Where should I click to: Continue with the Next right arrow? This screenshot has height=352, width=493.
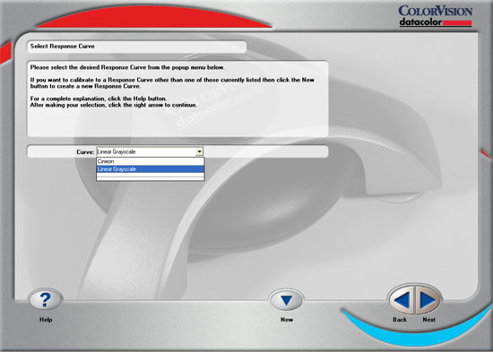point(428,300)
